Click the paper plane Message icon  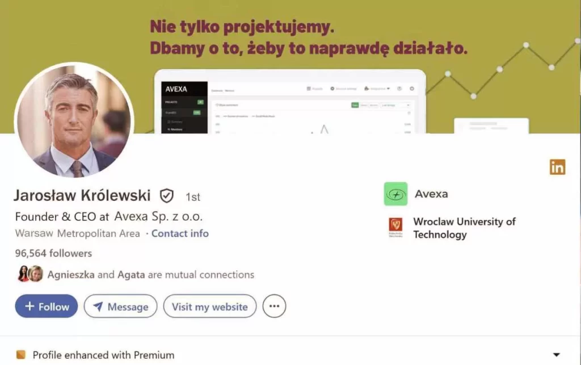[x=98, y=307]
